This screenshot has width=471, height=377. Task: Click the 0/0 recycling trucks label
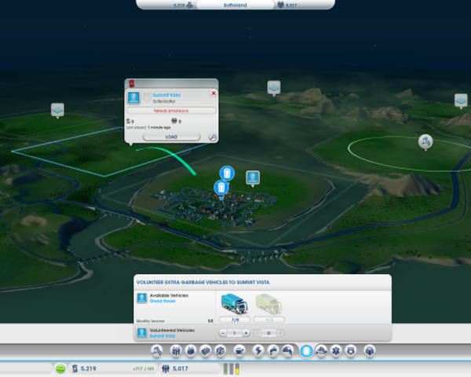pyautogui.click(x=269, y=320)
